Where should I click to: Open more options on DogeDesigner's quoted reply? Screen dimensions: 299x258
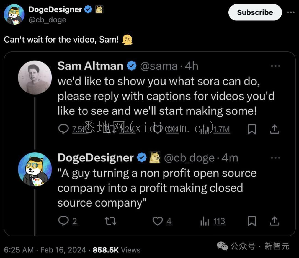point(275,158)
